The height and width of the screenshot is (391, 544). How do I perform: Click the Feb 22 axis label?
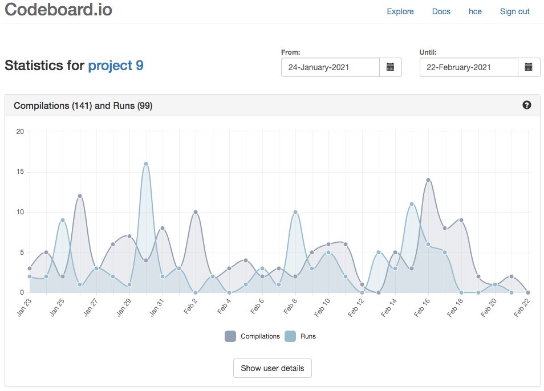(x=522, y=308)
